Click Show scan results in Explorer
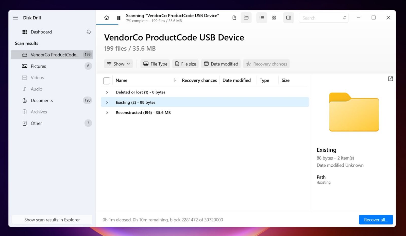 click(x=52, y=220)
